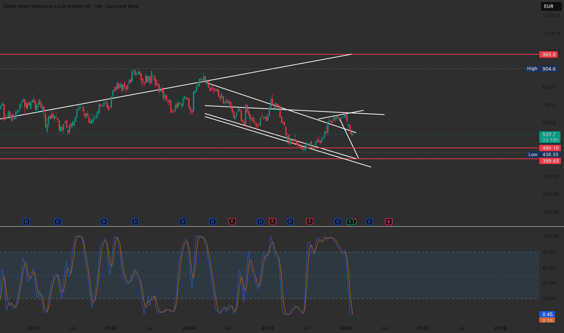Image resolution: width=564 pixels, height=333 pixels.
Task: Select the orange 0.15 indicator value label
Action: coord(547,320)
